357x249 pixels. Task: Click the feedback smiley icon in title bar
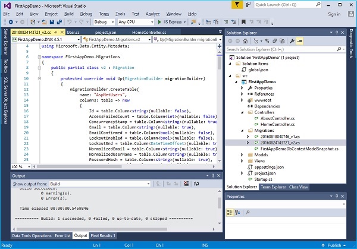(x=248, y=4)
